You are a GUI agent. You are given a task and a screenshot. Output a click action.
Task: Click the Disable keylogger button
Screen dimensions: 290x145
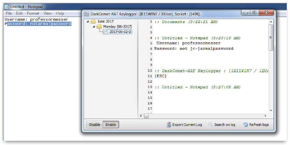95,125
